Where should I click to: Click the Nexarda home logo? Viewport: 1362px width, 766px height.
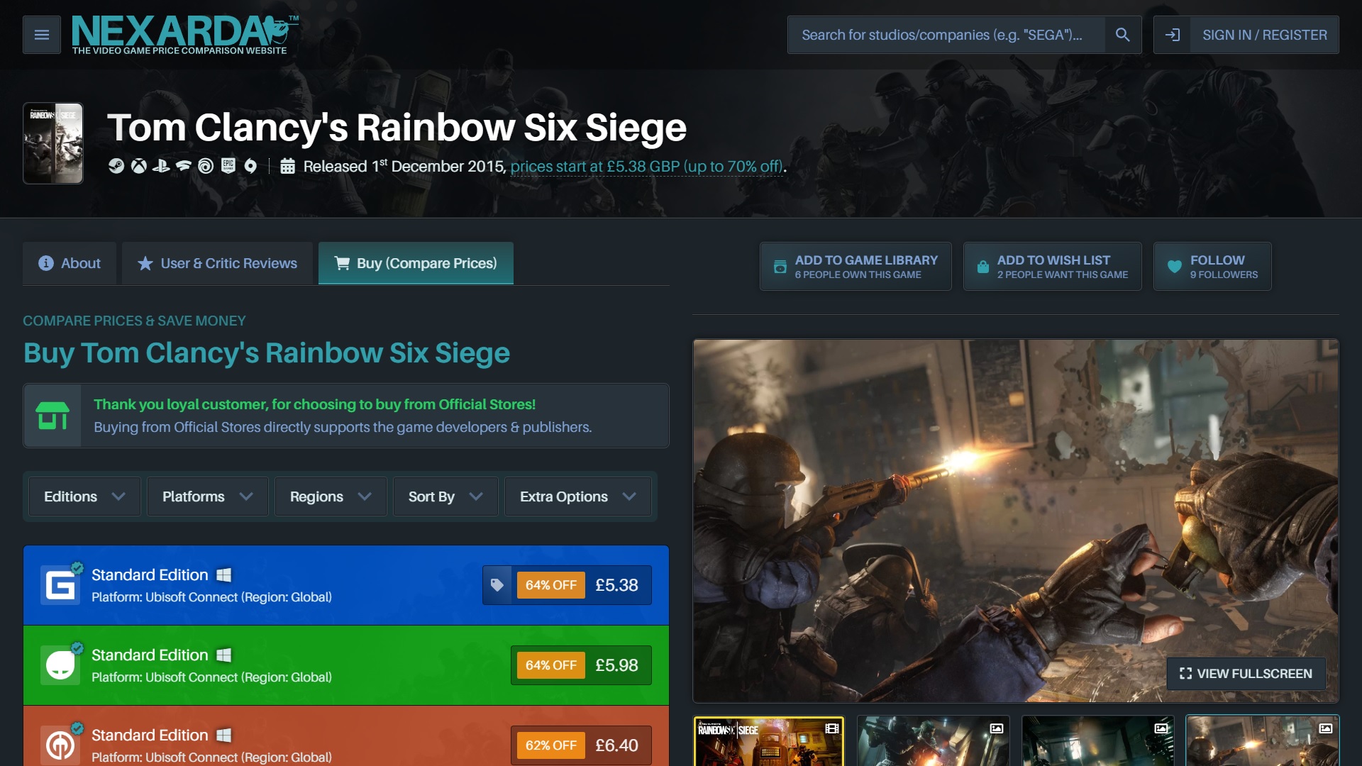pos(185,33)
